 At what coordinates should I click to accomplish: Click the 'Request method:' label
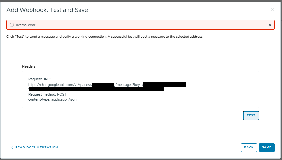point(42,94)
